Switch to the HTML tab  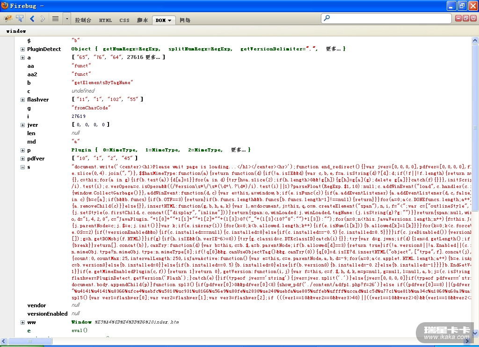tap(105, 20)
